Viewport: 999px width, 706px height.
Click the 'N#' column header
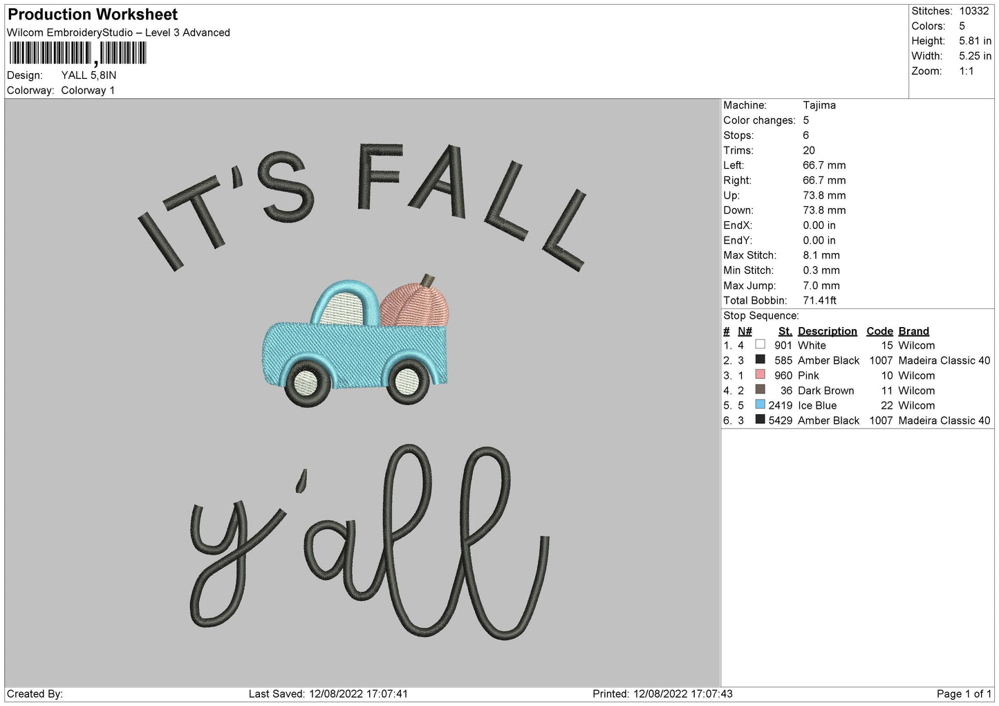click(x=745, y=331)
